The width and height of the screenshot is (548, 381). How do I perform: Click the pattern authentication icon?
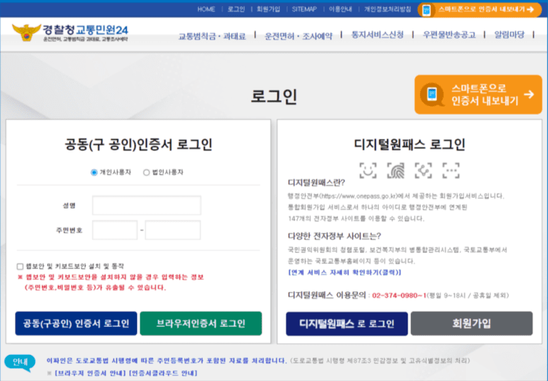(423, 170)
